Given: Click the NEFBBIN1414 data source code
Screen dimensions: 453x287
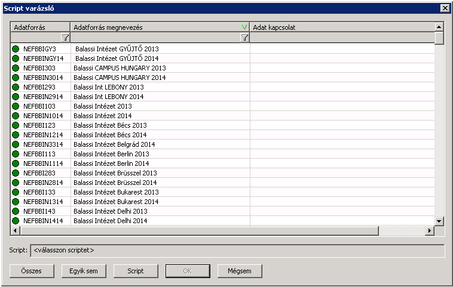Looking at the screenshot, I should (43, 221).
